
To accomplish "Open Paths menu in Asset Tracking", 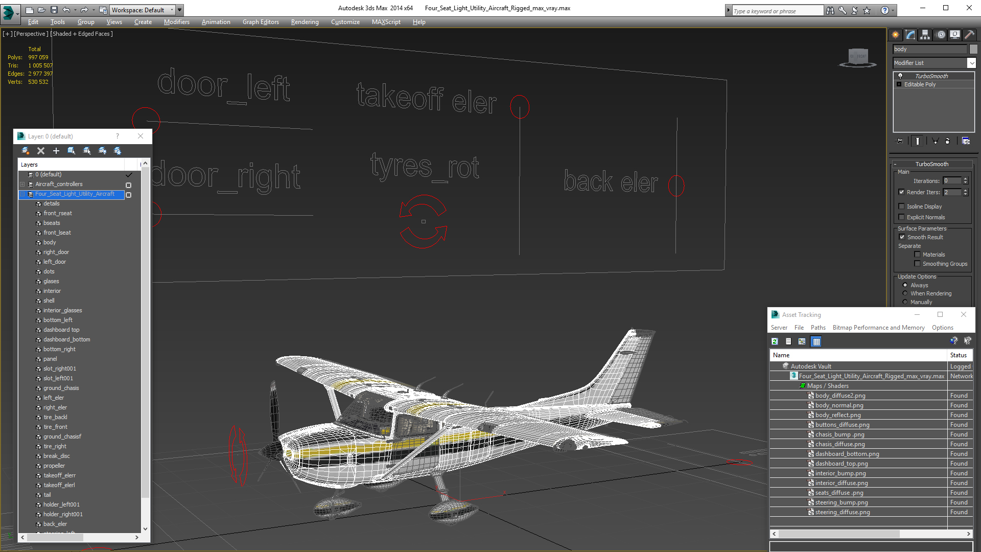I will (x=818, y=328).
